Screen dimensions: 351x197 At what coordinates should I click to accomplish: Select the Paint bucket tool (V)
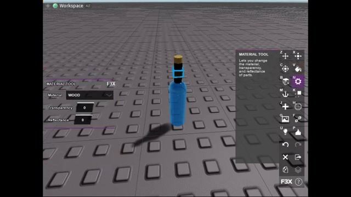tap(298, 69)
